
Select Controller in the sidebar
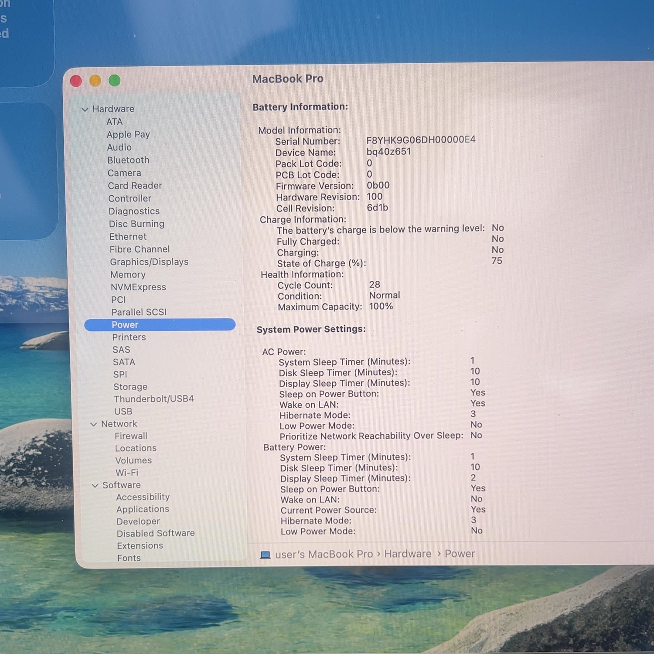[x=130, y=198]
